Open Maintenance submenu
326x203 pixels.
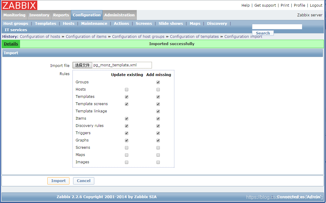tap(94, 23)
